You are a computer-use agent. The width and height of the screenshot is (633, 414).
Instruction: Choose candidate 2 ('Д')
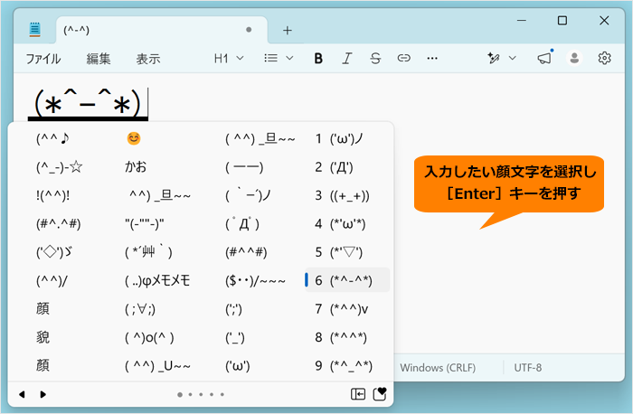[x=347, y=167]
